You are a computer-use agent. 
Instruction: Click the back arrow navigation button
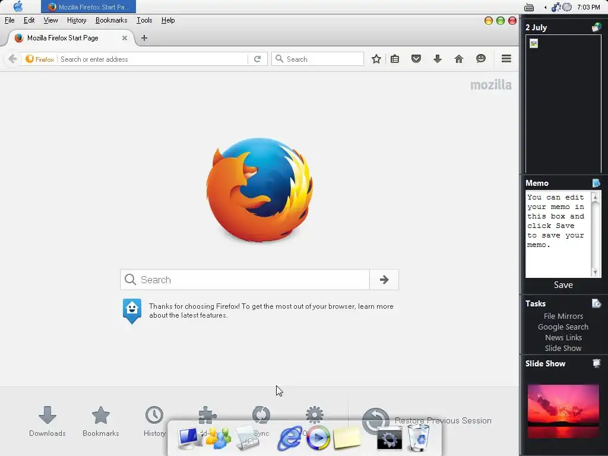click(x=12, y=59)
